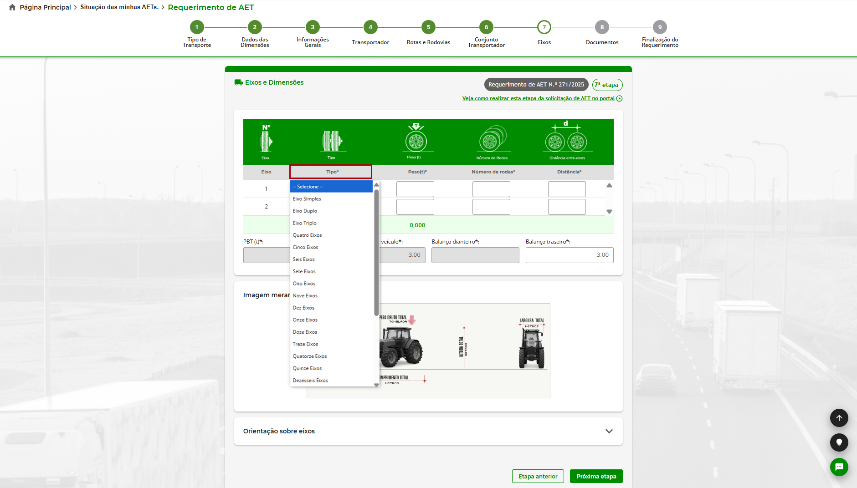The image size is (857, 488).
Task: Go to Situação das minhas AETs breadcrumb
Action: [119, 7]
